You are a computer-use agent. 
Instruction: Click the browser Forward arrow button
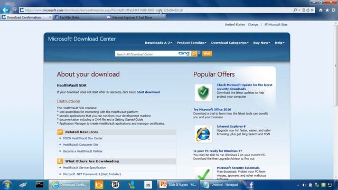[14, 10]
